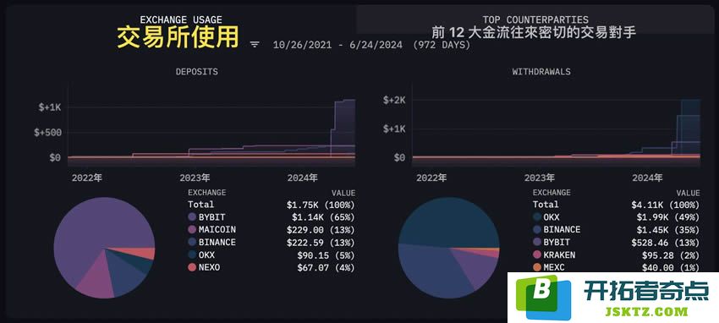The width and height of the screenshot is (719, 323).
Task: Select BYBIT row in withdrawals table
Action: coord(617,242)
